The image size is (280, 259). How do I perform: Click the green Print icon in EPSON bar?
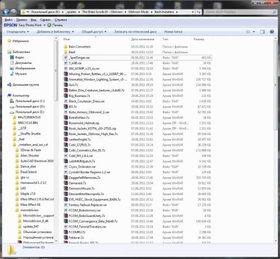pos(49,25)
